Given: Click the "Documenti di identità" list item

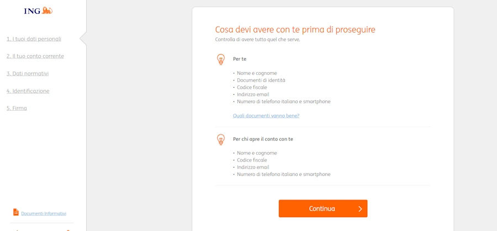Looking at the screenshot, I should (x=261, y=80).
